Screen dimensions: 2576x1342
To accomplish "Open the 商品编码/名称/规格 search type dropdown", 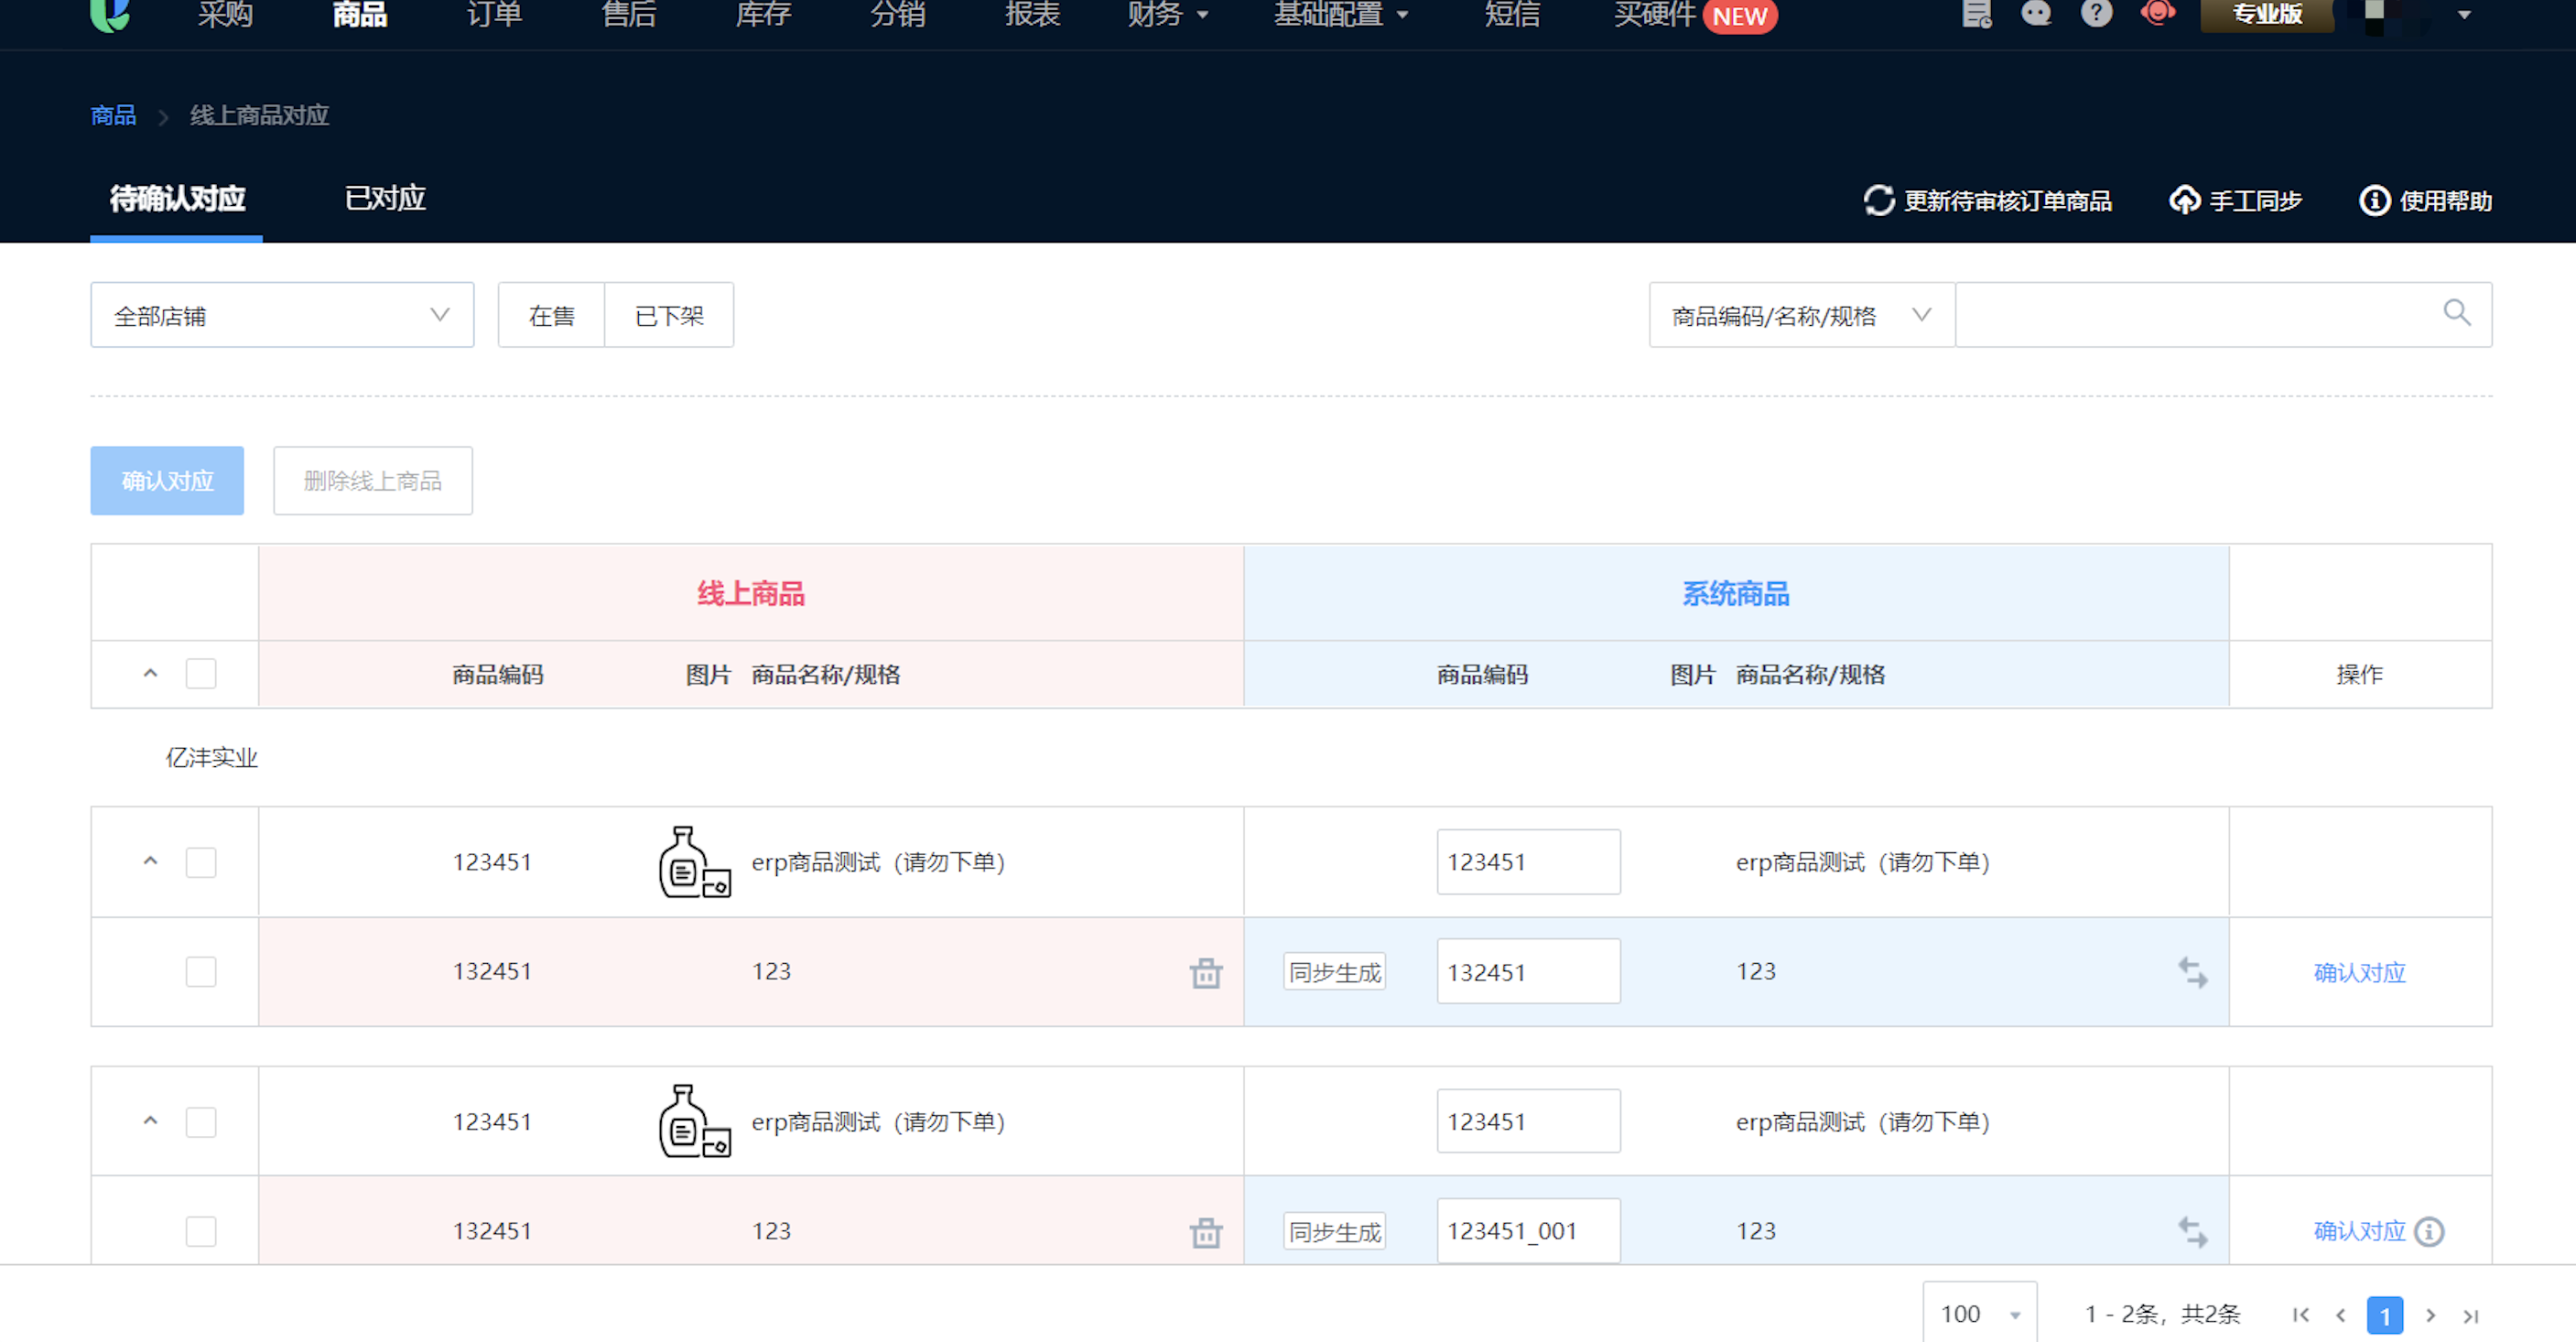I will point(1801,315).
